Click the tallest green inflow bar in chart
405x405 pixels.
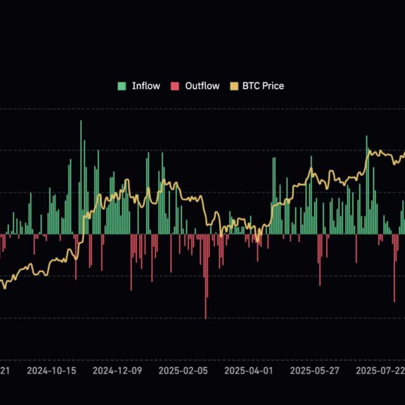[x=81, y=177]
